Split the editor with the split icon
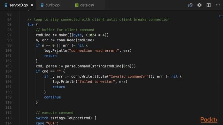 click(209, 5)
